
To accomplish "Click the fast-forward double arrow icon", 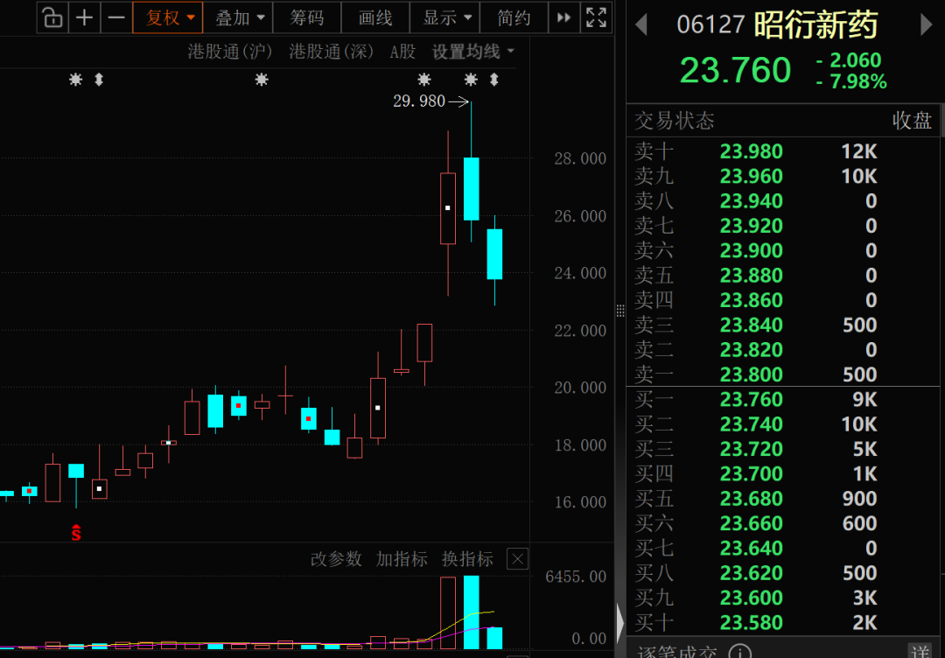I will (564, 17).
